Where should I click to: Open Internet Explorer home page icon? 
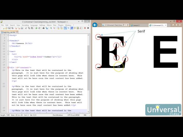click(173, 25)
